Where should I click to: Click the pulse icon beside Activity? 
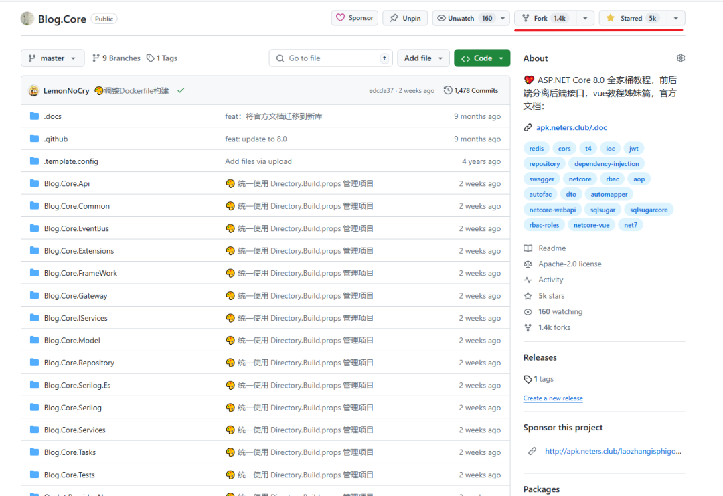[528, 280]
